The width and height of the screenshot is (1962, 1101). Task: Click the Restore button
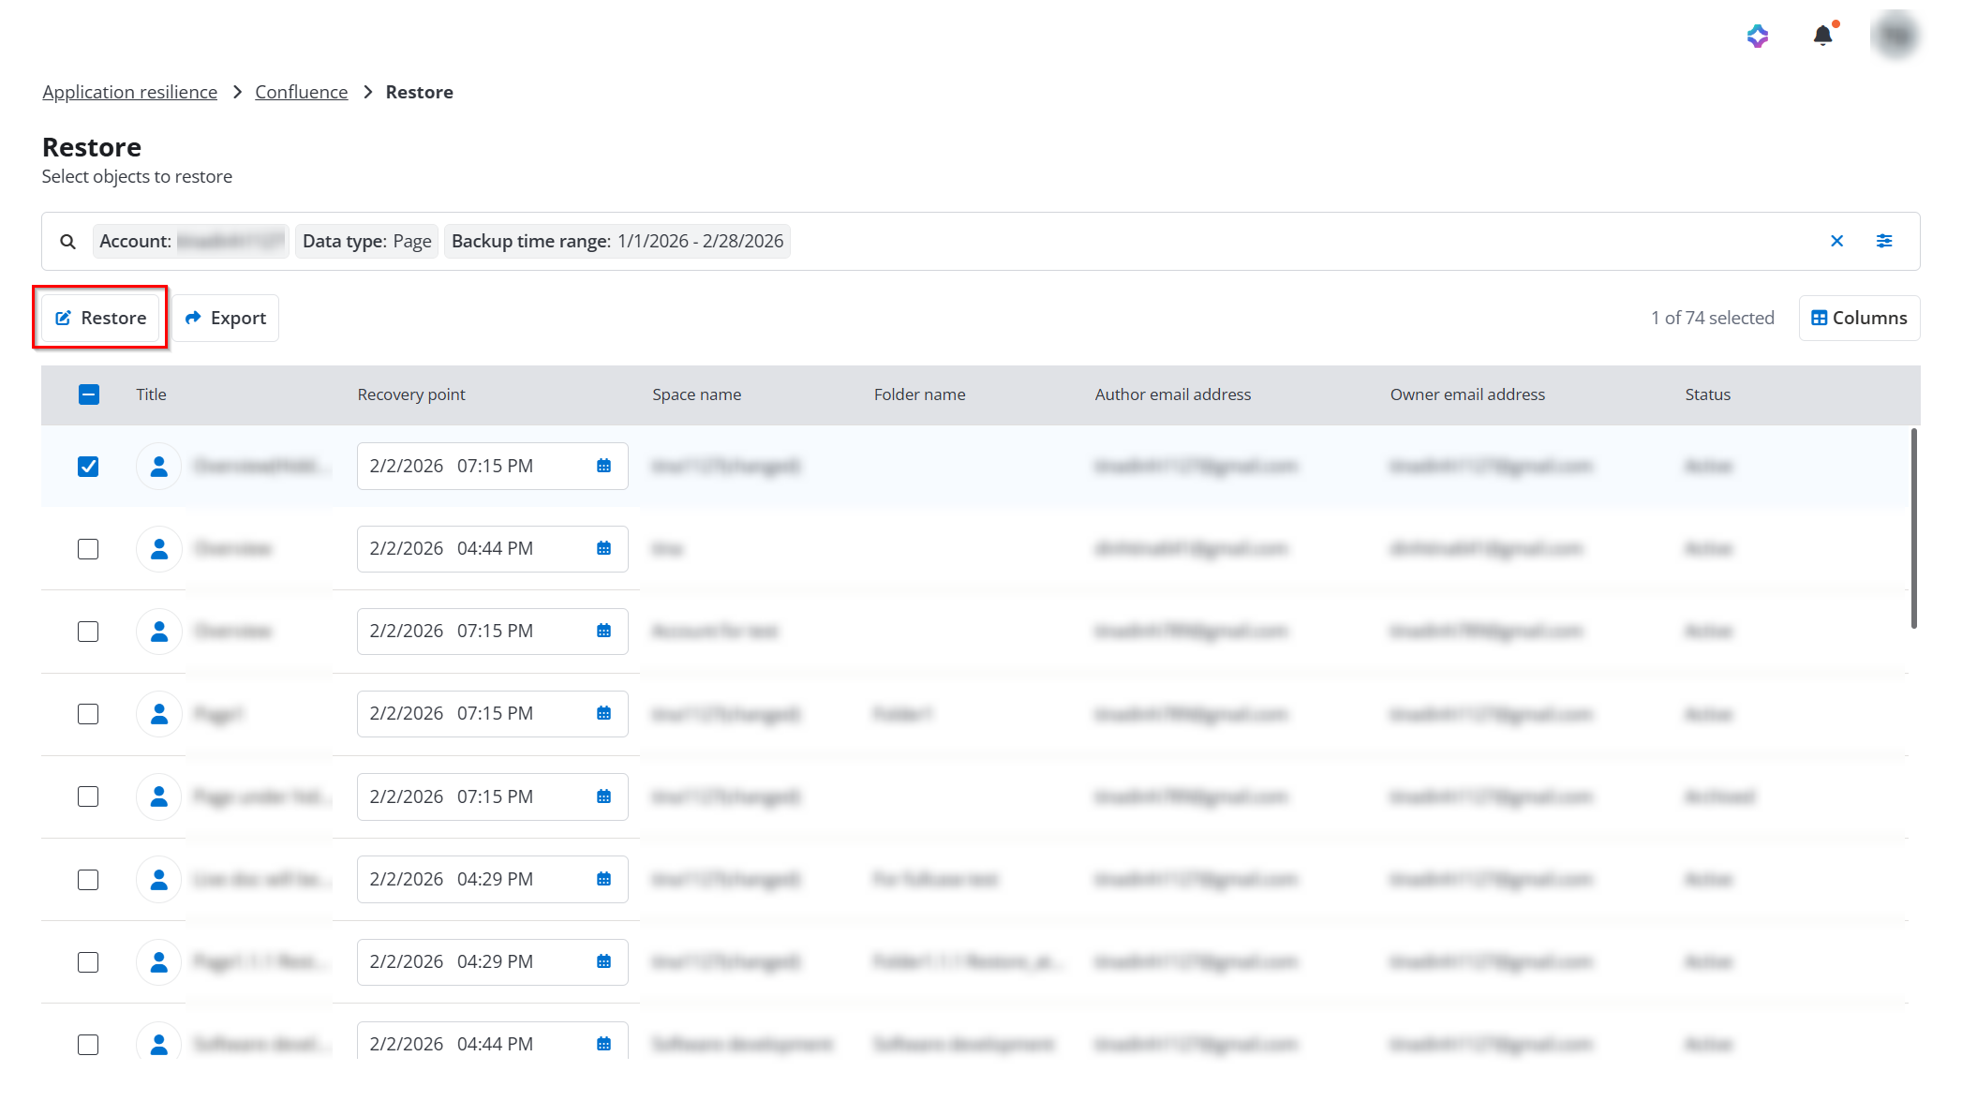click(x=100, y=318)
